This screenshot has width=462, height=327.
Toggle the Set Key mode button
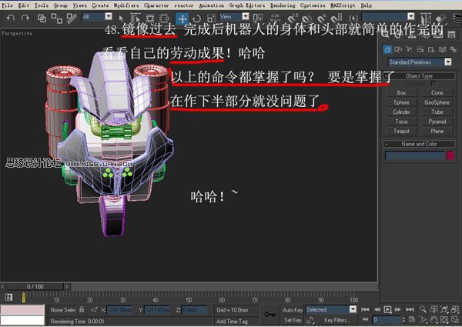tap(293, 320)
